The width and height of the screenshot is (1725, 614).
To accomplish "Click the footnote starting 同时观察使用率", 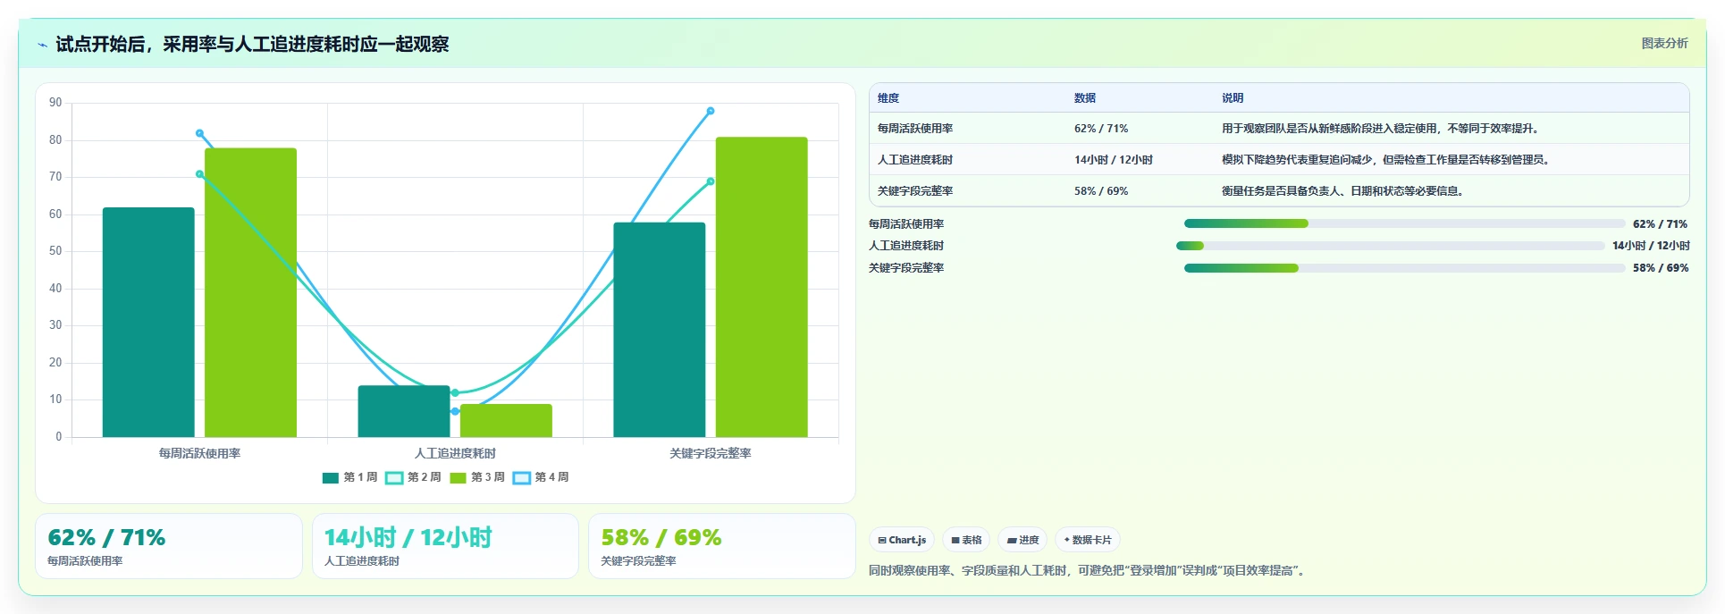I will pos(1089,570).
